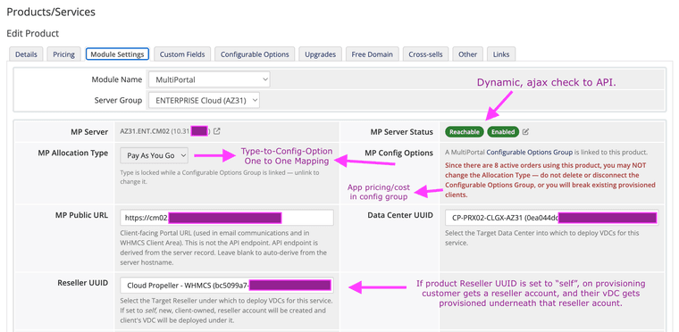Open MP Allocation Type Pay As You Go dropdown
The height and width of the screenshot is (332, 679).
pos(155,155)
